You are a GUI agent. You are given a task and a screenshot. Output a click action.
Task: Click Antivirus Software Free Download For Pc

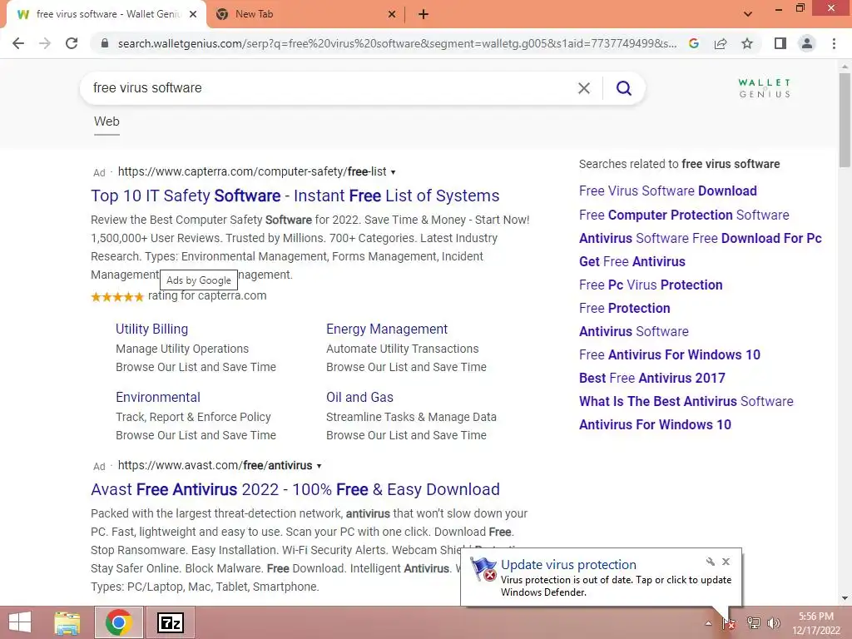coord(701,239)
